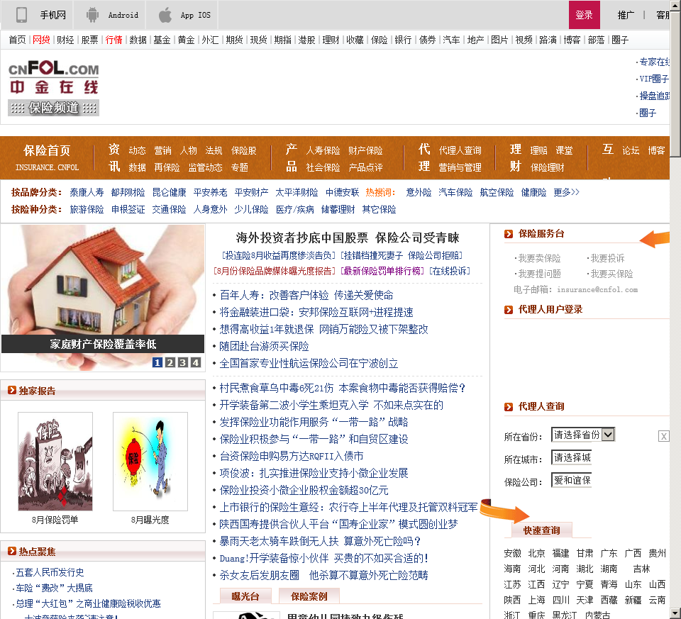Open 行情 in the top menu

point(113,40)
